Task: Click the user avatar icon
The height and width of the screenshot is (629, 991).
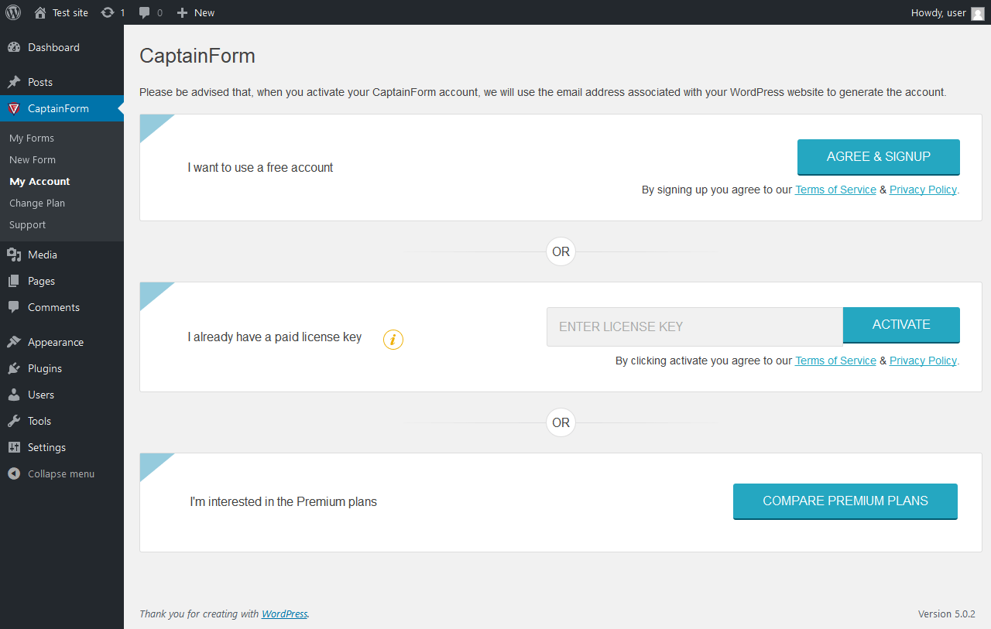Action: click(978, 13)
